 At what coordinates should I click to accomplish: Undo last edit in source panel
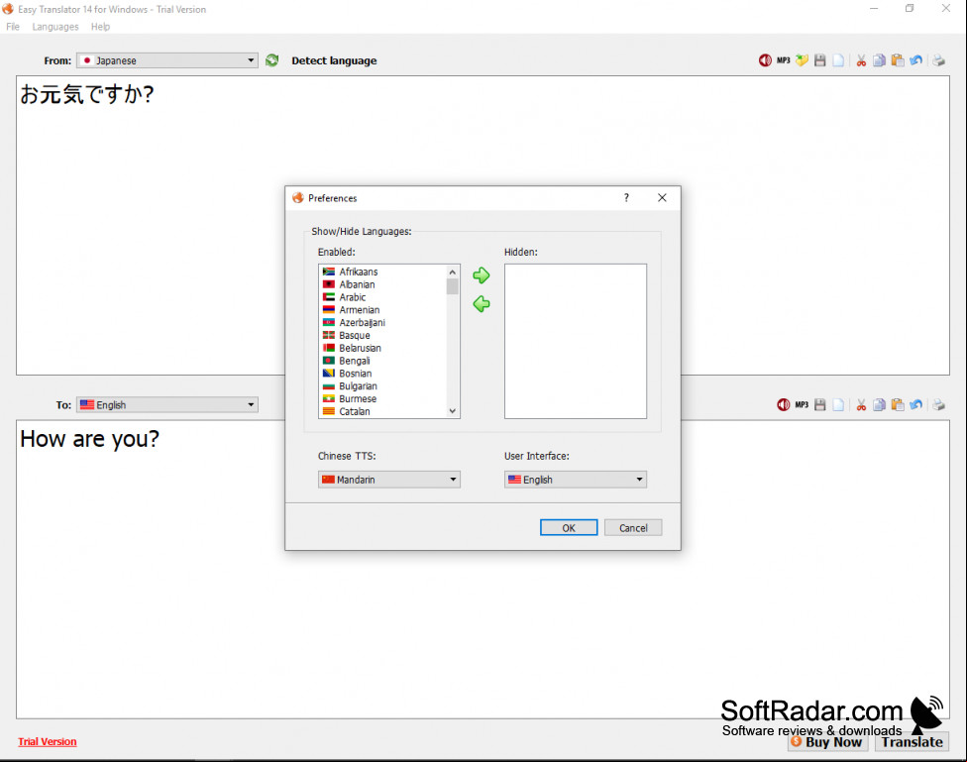[x=915, y=60]
